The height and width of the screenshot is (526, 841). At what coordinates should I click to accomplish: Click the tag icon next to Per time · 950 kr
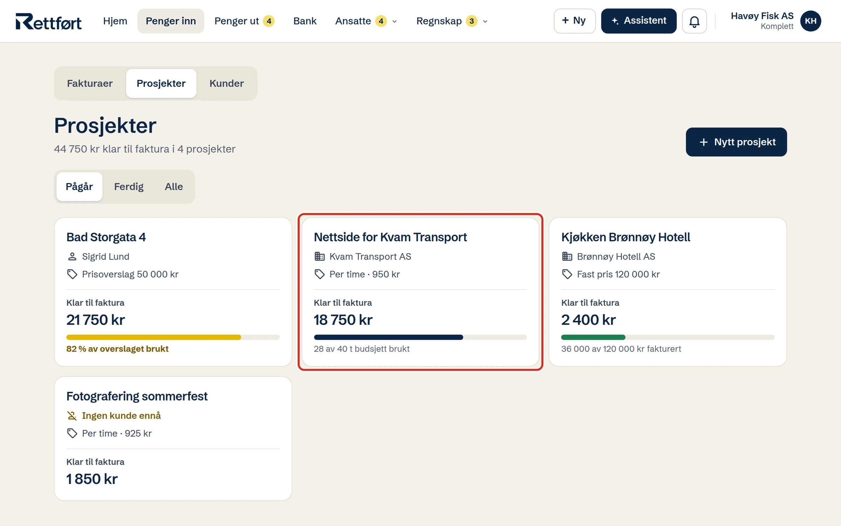[320, 274]
